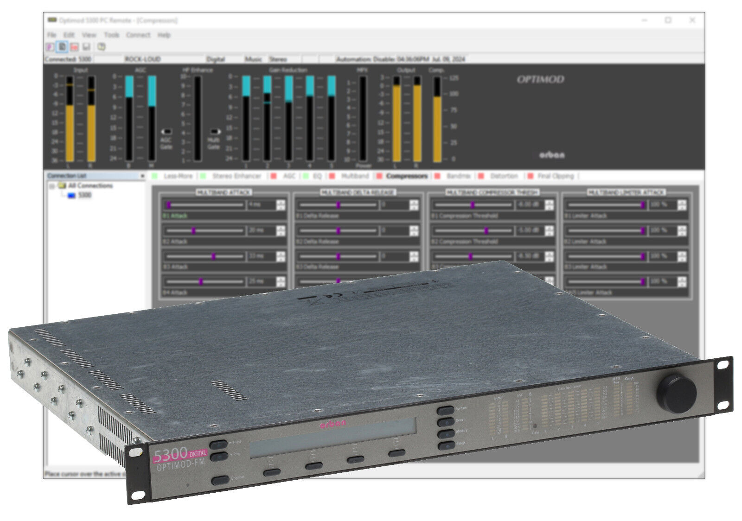Click the Digital input status text
Image resolution: width=742 pixels, height=521 pixels.
point(216,59)
